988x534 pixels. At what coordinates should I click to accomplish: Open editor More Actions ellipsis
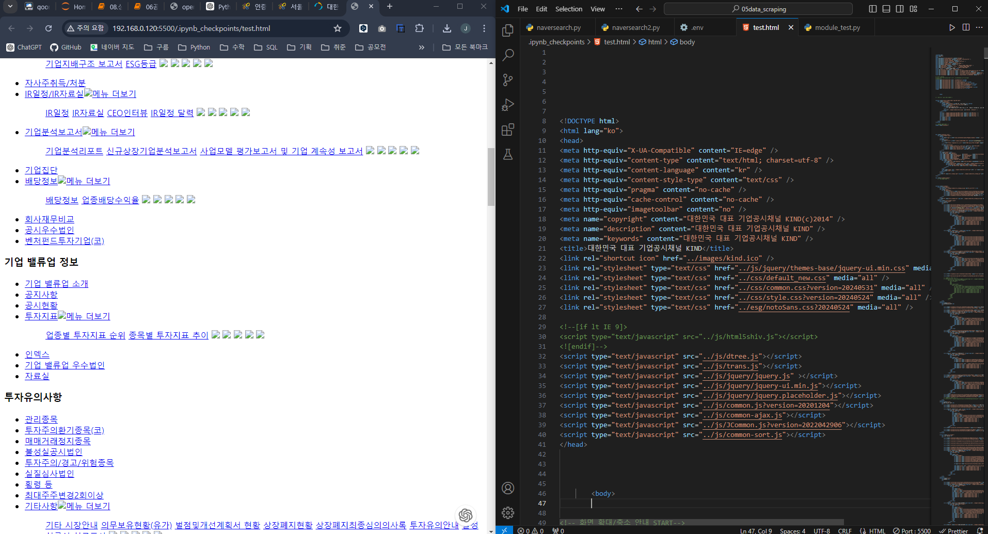tap(979, 27)
